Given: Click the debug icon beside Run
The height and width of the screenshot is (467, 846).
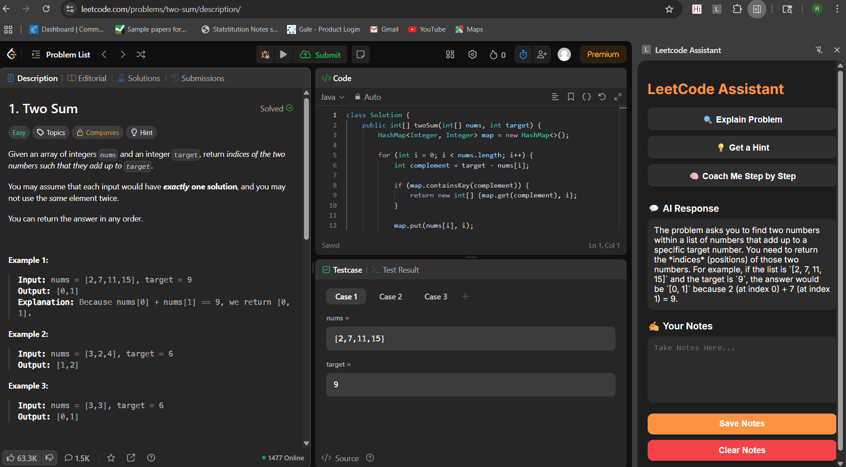Looking at the screenshot, I should pos(265,54).
